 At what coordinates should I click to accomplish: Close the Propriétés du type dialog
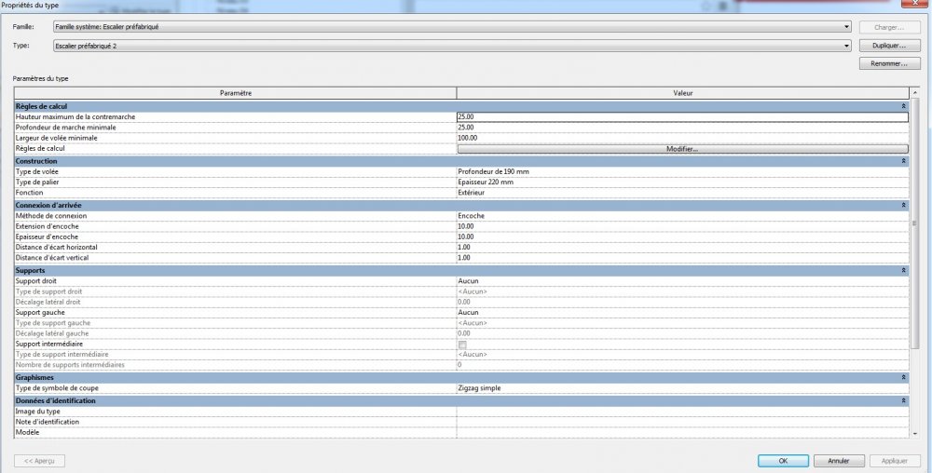coord(916,3)
